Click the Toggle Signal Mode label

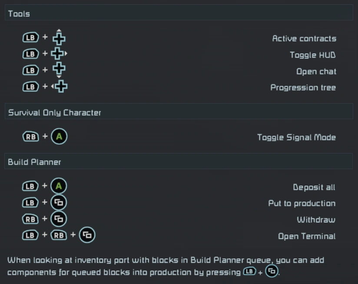pyautogui.click(x=296, y=137)
